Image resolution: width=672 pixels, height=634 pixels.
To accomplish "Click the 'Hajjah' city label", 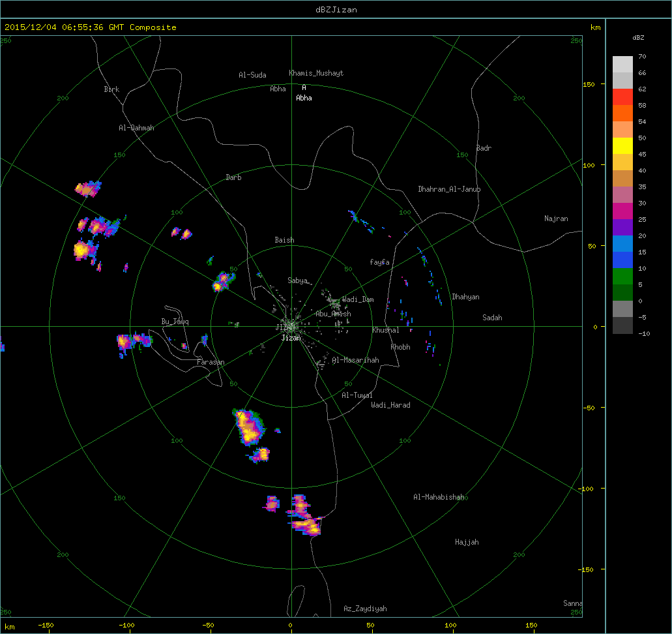I will tap(467, 543).
